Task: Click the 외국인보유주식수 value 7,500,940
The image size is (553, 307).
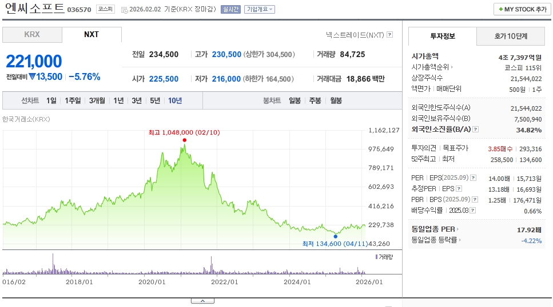Action: point(528,119)
